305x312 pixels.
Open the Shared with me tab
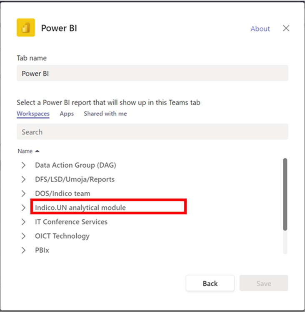[105, 114]
